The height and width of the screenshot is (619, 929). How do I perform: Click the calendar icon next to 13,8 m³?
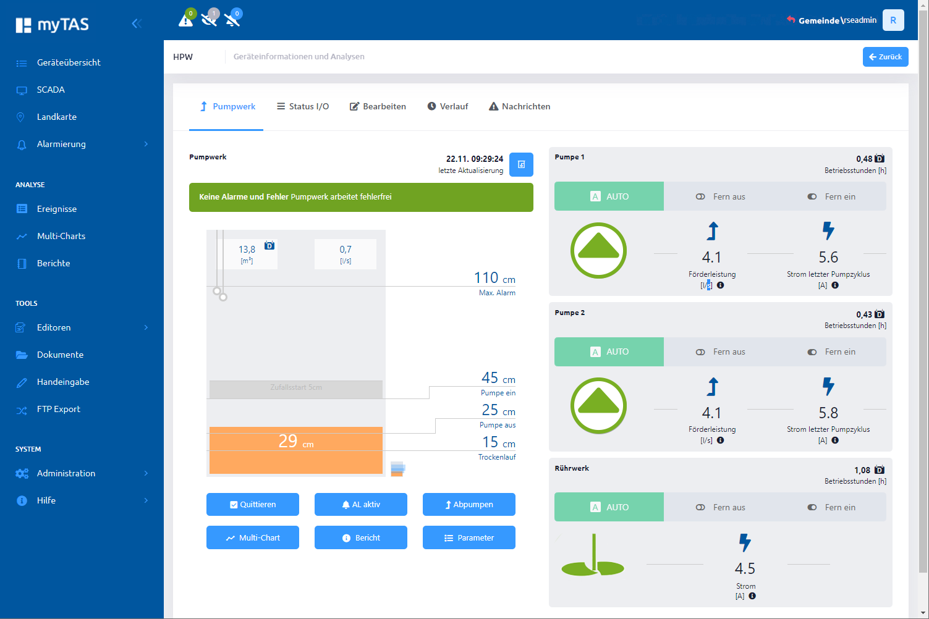269,245
